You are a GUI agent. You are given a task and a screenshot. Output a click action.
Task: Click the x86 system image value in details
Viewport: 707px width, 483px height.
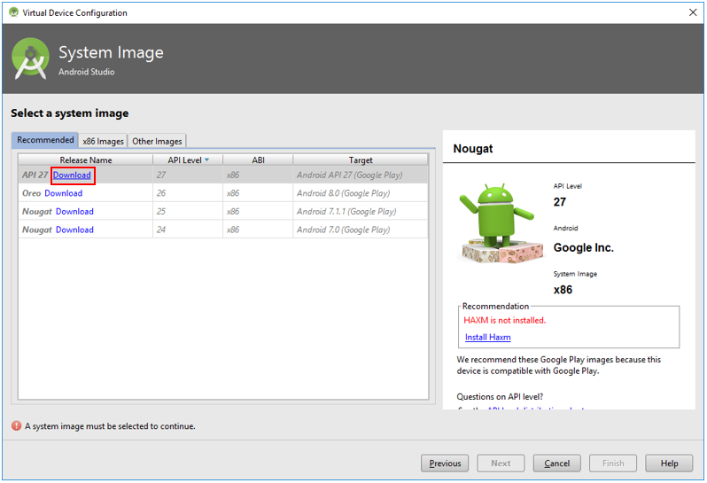click(563, 290)
